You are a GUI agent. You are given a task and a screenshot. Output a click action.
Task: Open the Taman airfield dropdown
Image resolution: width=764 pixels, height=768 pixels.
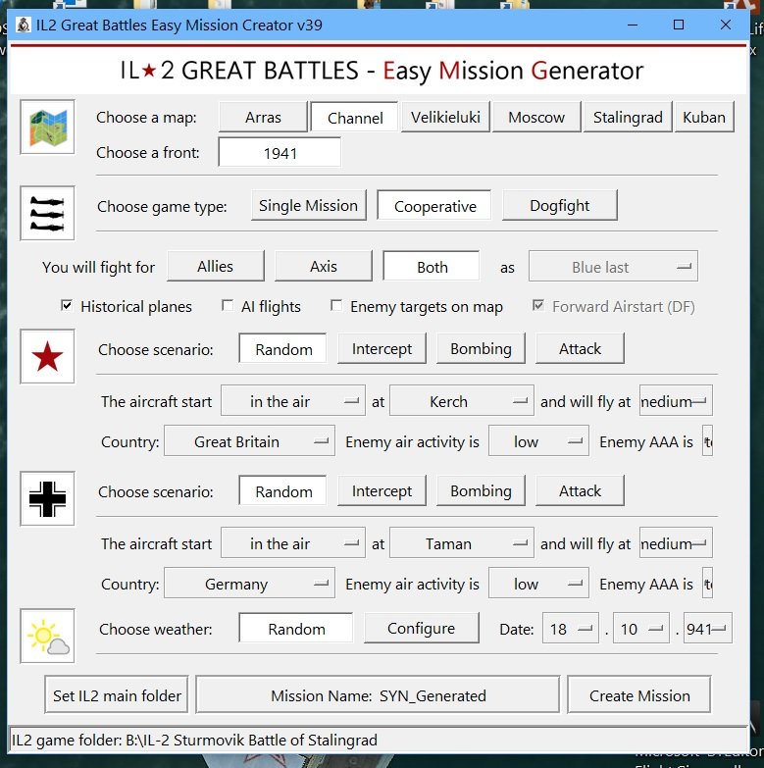[x=462, y=542]
